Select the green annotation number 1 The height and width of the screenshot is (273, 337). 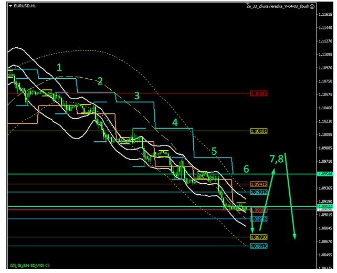tap(59, 67)
